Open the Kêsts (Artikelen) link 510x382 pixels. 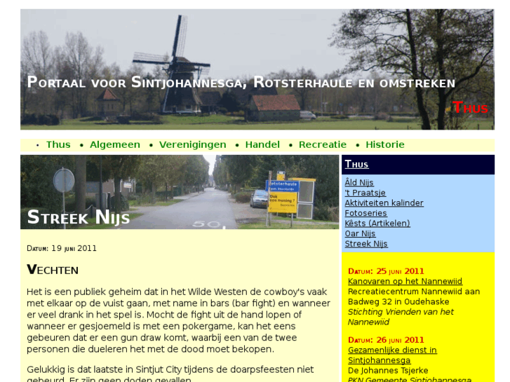(x=377, y=224)
